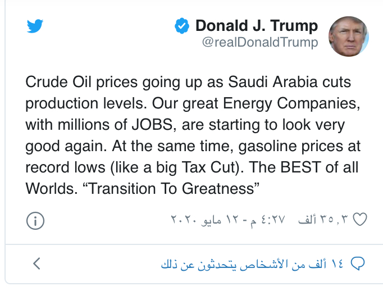
Task: Open the Donald J. Trump profile name
Action: click(x=256, y=26)
